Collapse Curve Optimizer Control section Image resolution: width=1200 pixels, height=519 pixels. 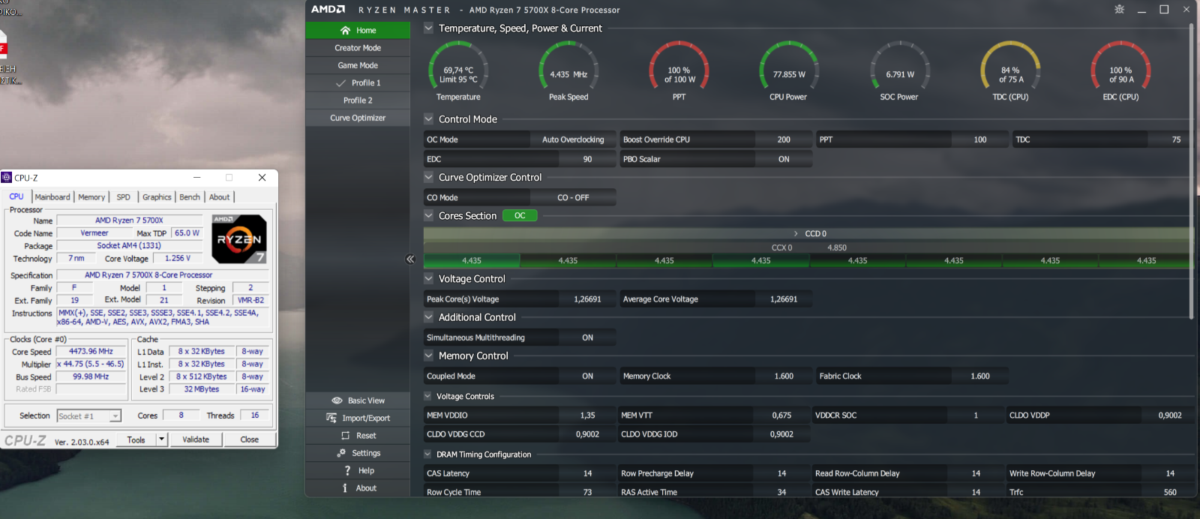tap(429, 178)
